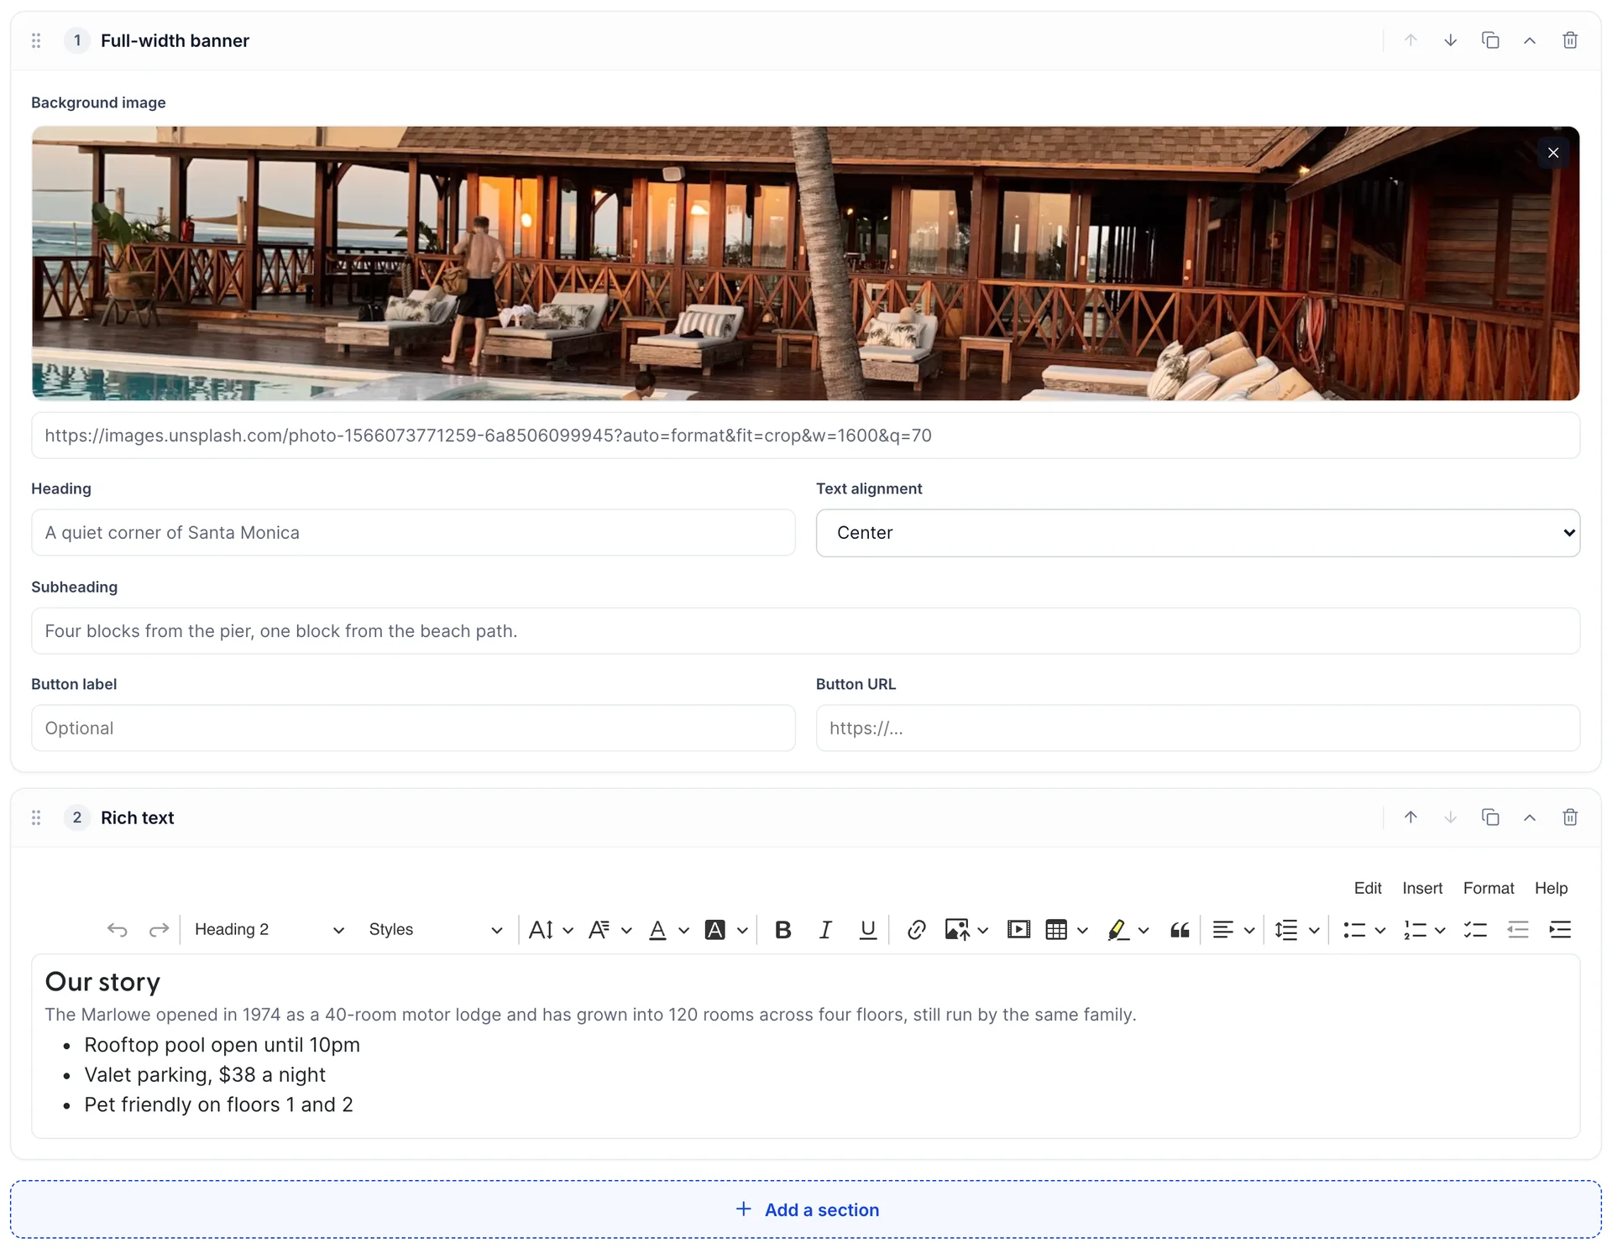Screen dimensions: 1612x1248
Task: Apply italic formatting
Action: click(x=825, y=929)
